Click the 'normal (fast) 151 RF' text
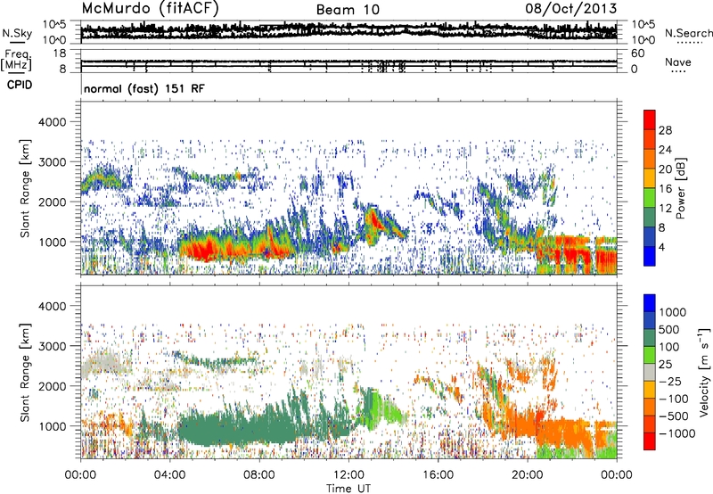This screenshot has width=713, height=494. (144, 88)
